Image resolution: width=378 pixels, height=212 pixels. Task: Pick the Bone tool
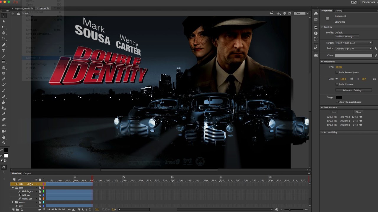[x=4, y=97]
